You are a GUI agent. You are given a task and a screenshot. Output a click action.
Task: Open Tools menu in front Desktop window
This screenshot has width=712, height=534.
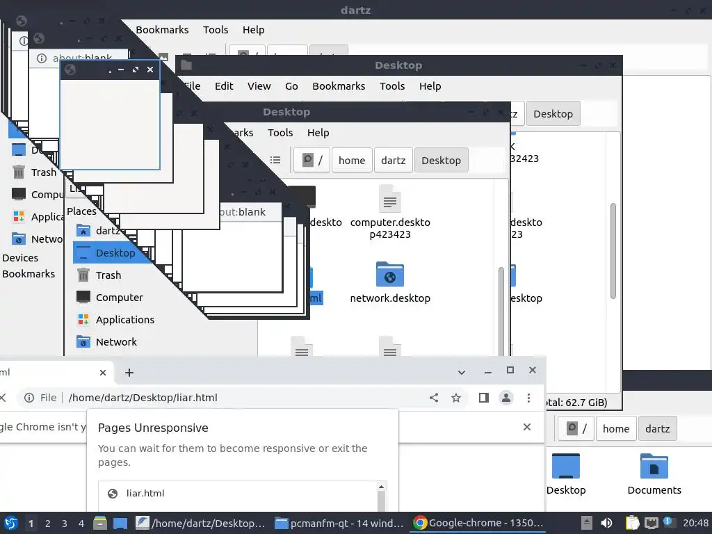(280, 133)
